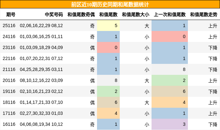Select period number 22116
220x130 pixels.
click(x=9, y=58)
